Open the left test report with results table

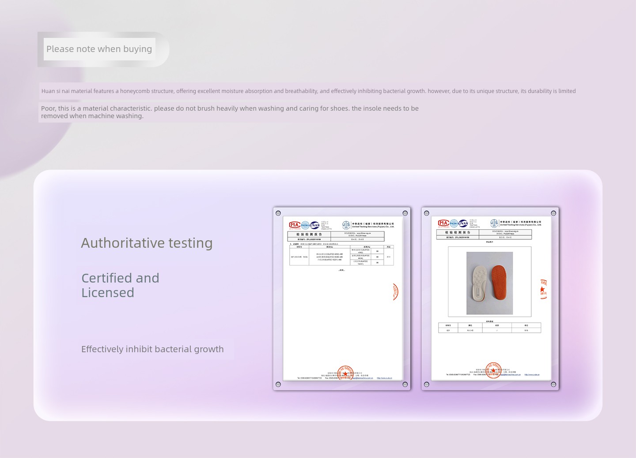pyautogui.click(x=342, y=298)
